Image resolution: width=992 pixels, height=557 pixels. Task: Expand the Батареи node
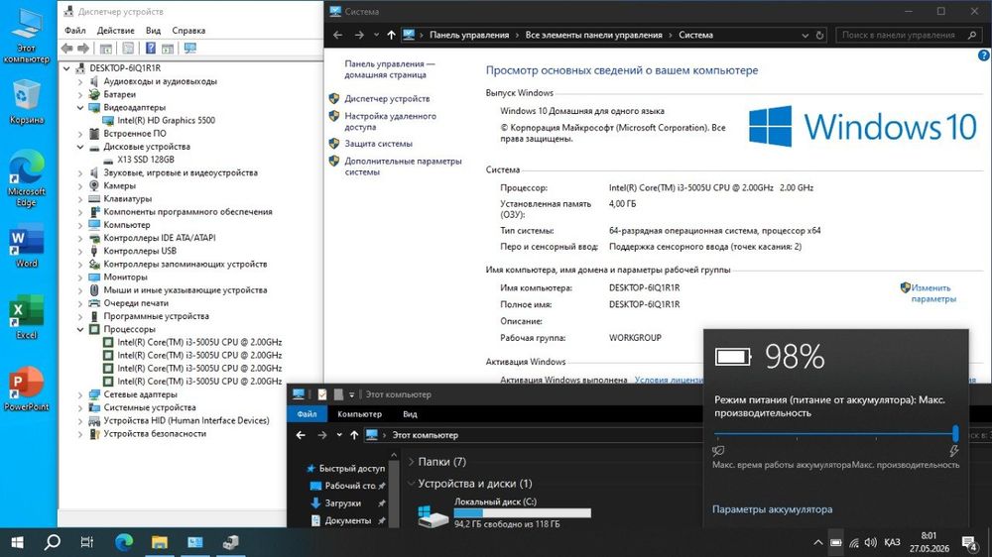[80, 95]
